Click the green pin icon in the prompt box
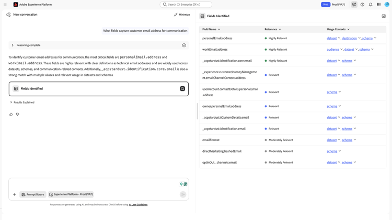The image size is (392, 220). tap(181, 184)
